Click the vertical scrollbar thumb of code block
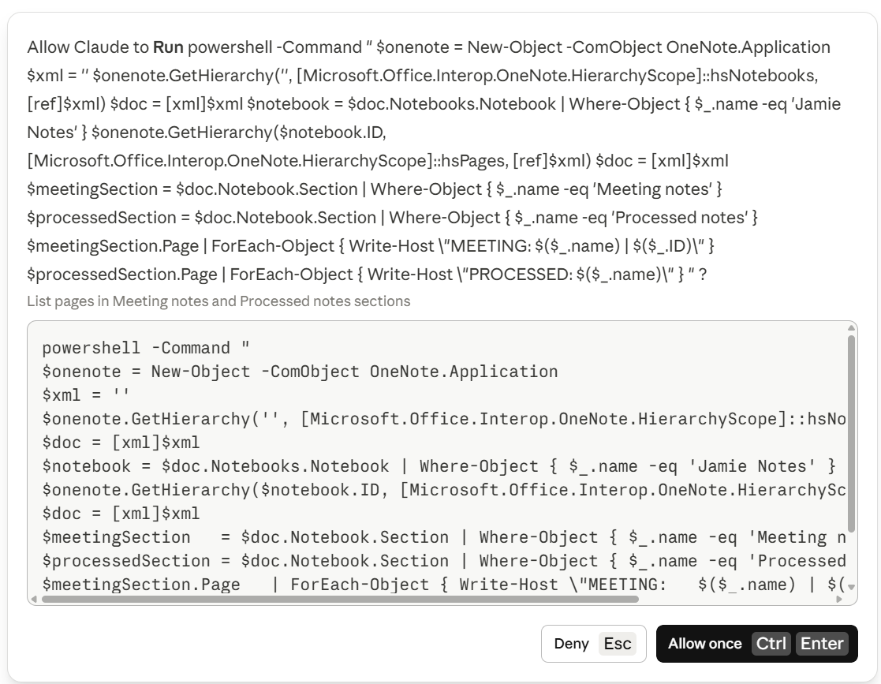Screen dimensions: 881x684 tap(851, 433)
